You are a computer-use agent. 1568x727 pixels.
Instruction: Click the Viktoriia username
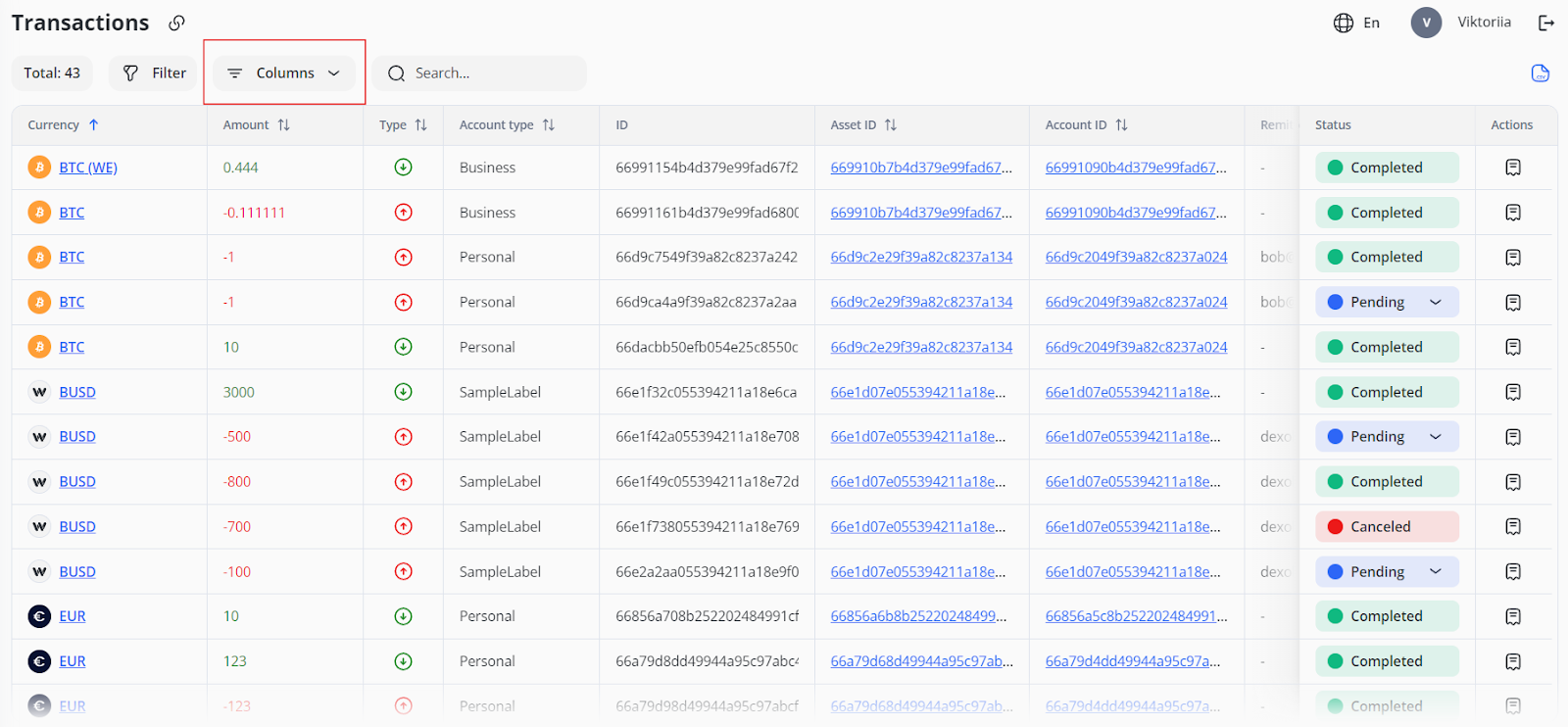click(1484, 23)
